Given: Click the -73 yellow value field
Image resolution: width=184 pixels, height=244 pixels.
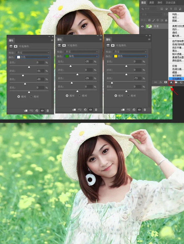Looking at the screenshot, I should click(x=138, y=78).
